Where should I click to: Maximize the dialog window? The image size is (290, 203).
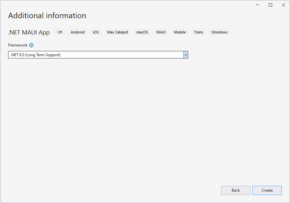[x=270, y=5]
